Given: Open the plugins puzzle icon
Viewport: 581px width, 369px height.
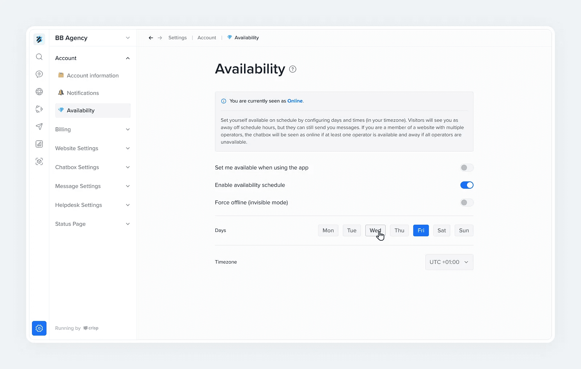Looking at the screenshot, I should [39, 109].
